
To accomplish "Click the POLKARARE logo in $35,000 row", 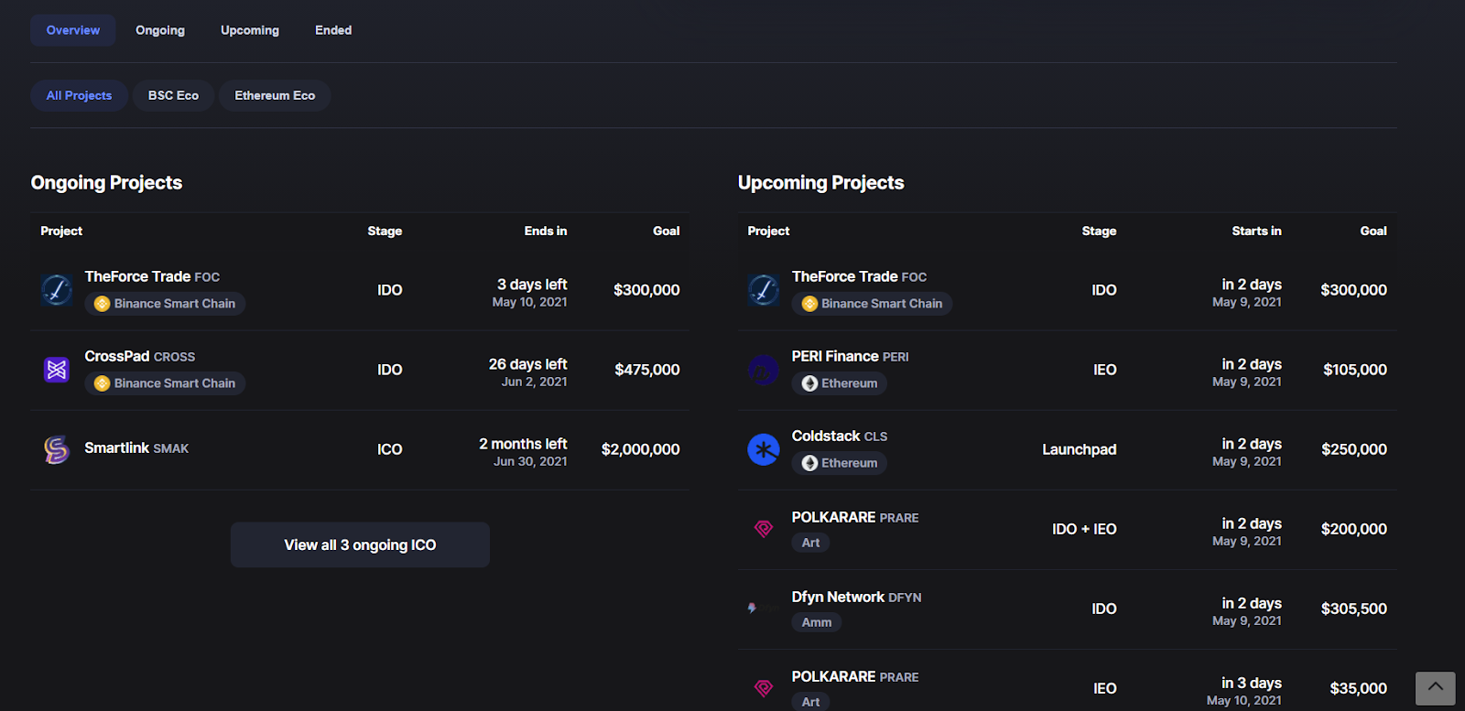I will coord(764,688).
